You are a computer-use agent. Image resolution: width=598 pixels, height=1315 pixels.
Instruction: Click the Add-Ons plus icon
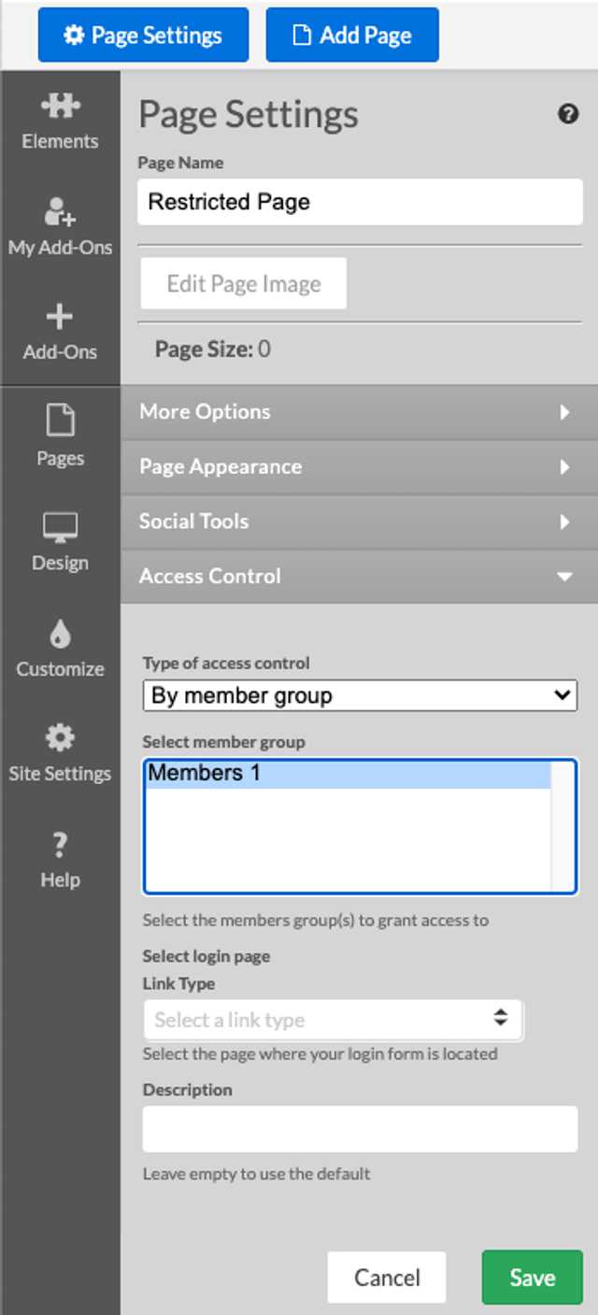click(x=60, y=317)
